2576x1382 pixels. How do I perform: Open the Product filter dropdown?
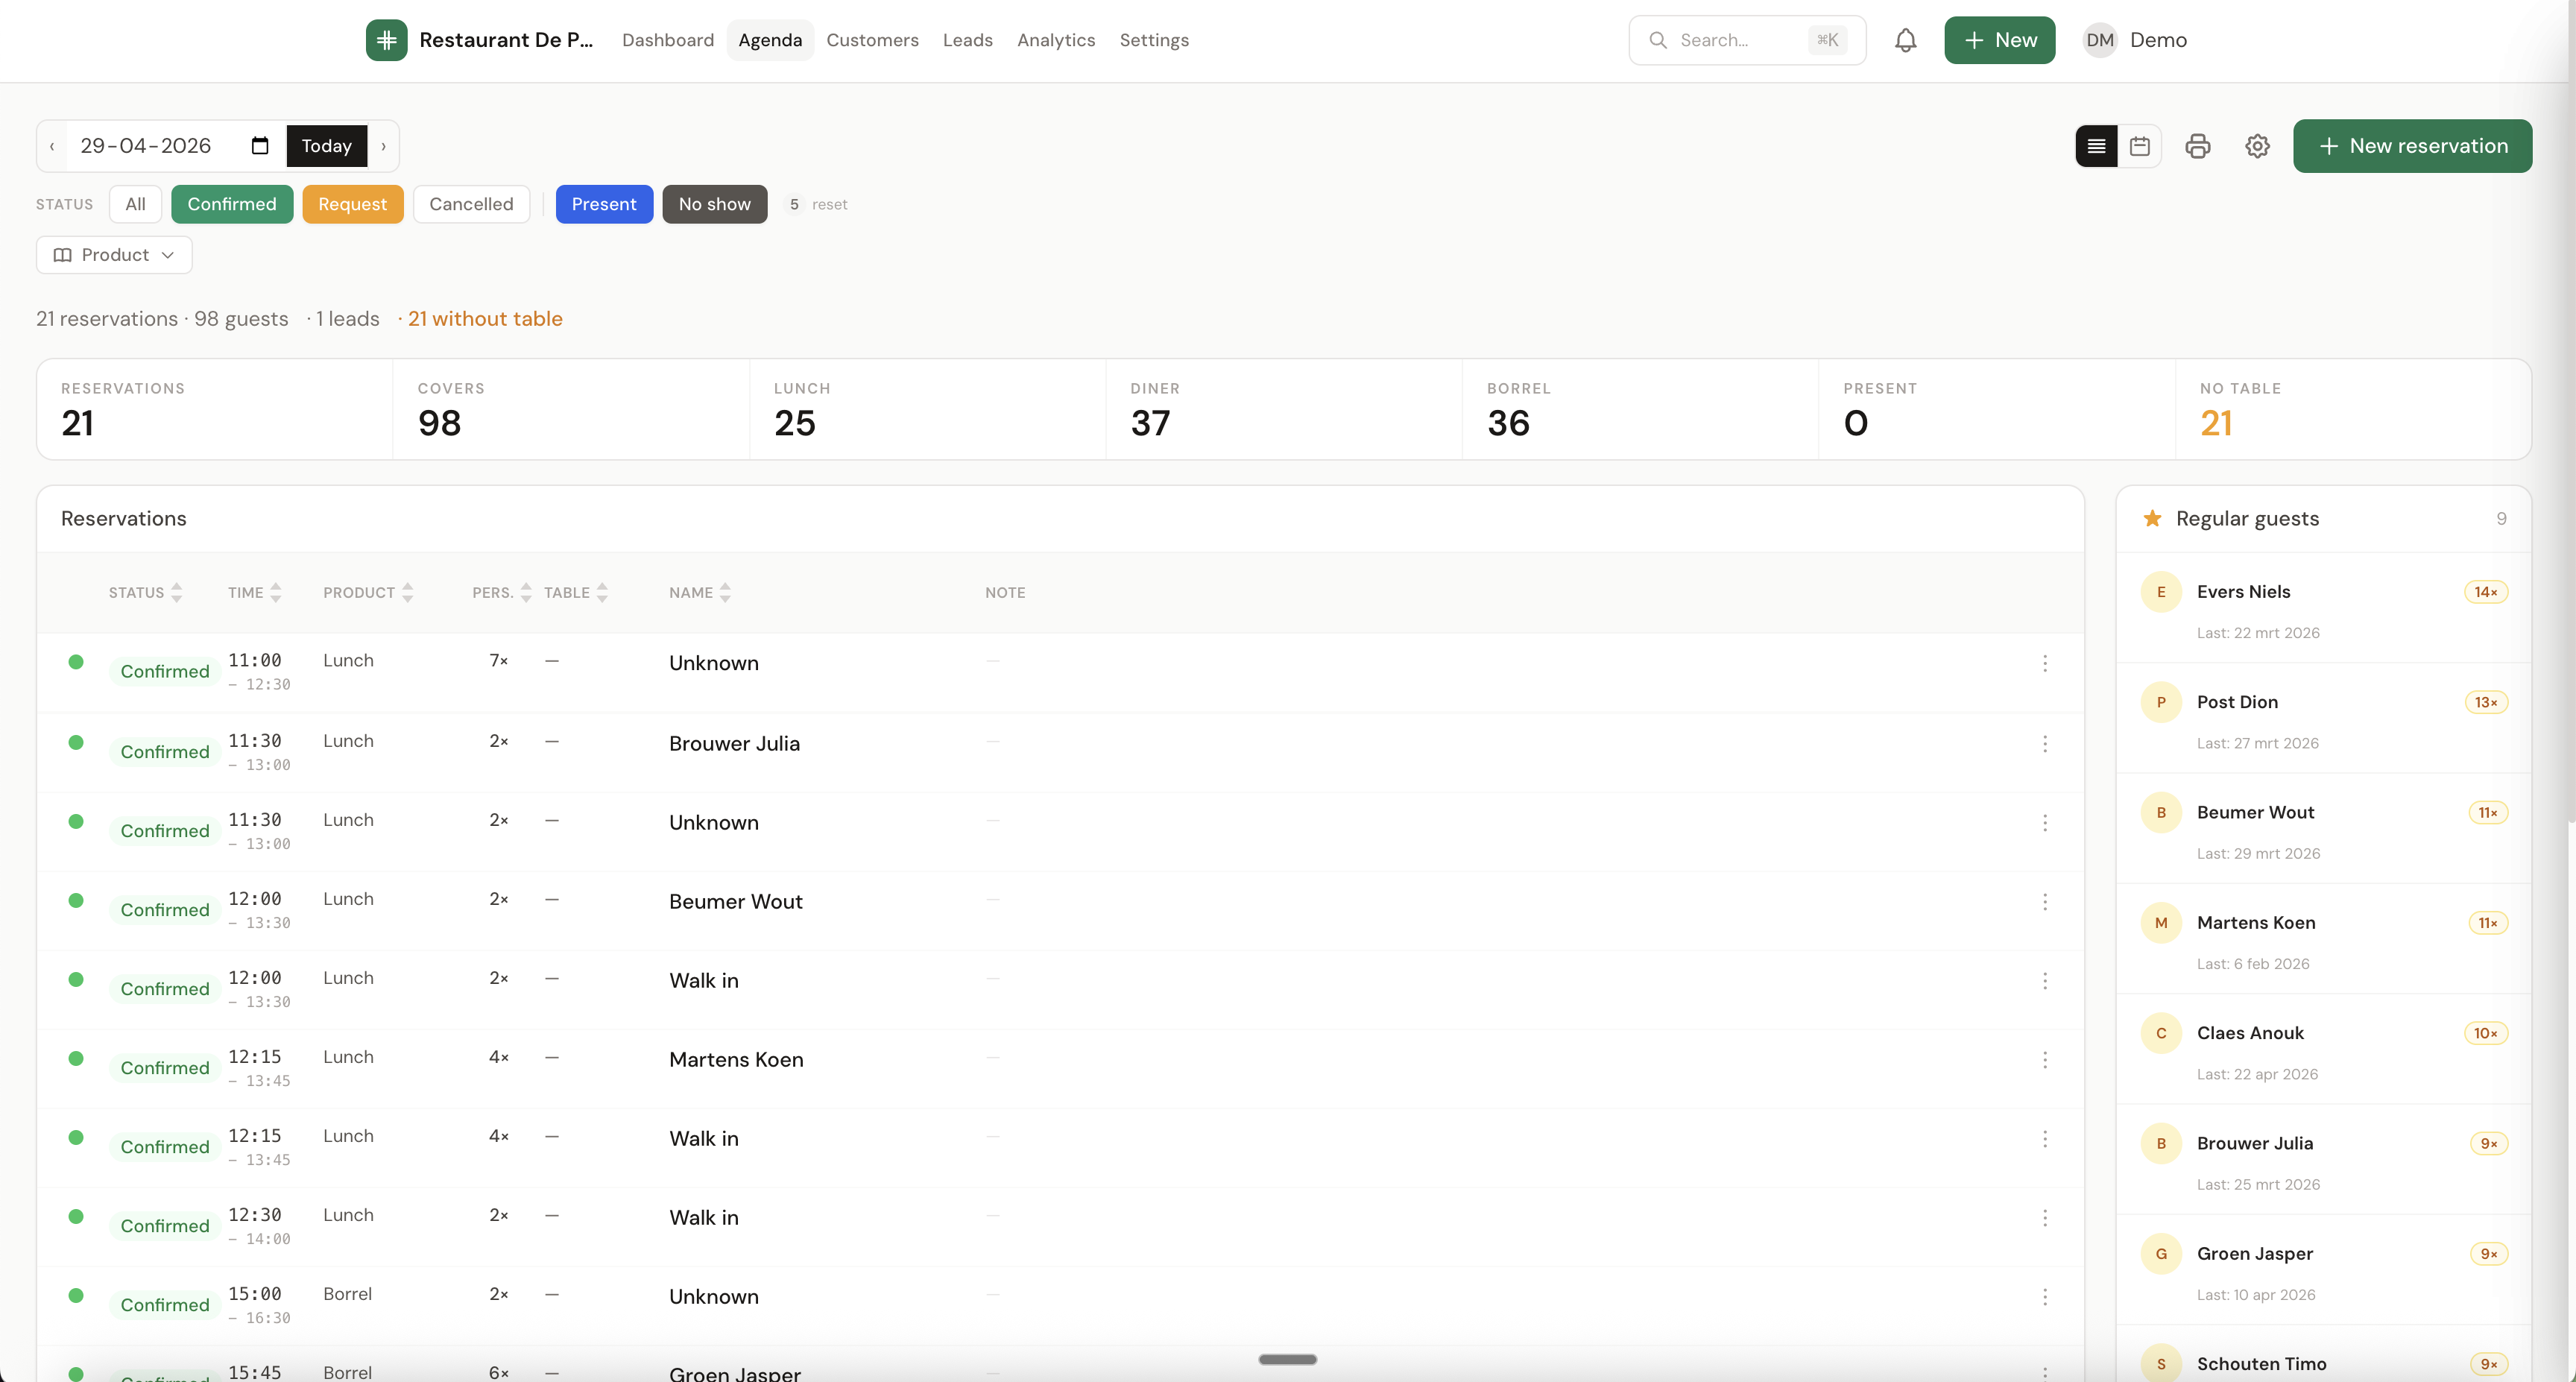coord(113,255)
